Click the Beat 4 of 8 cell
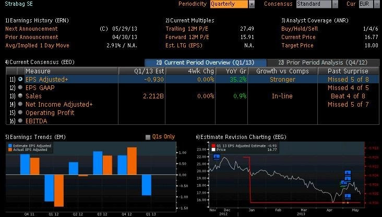Screen dimensions: 382x217 (x=348, y=96)
